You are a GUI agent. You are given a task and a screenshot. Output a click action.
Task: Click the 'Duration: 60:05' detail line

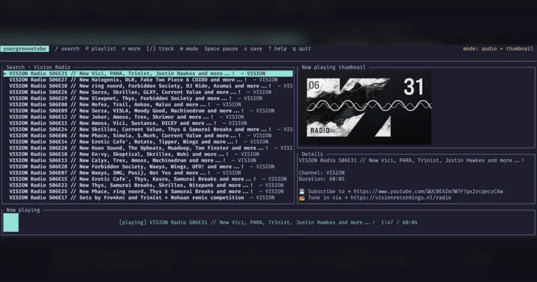(x=322, y=179)
